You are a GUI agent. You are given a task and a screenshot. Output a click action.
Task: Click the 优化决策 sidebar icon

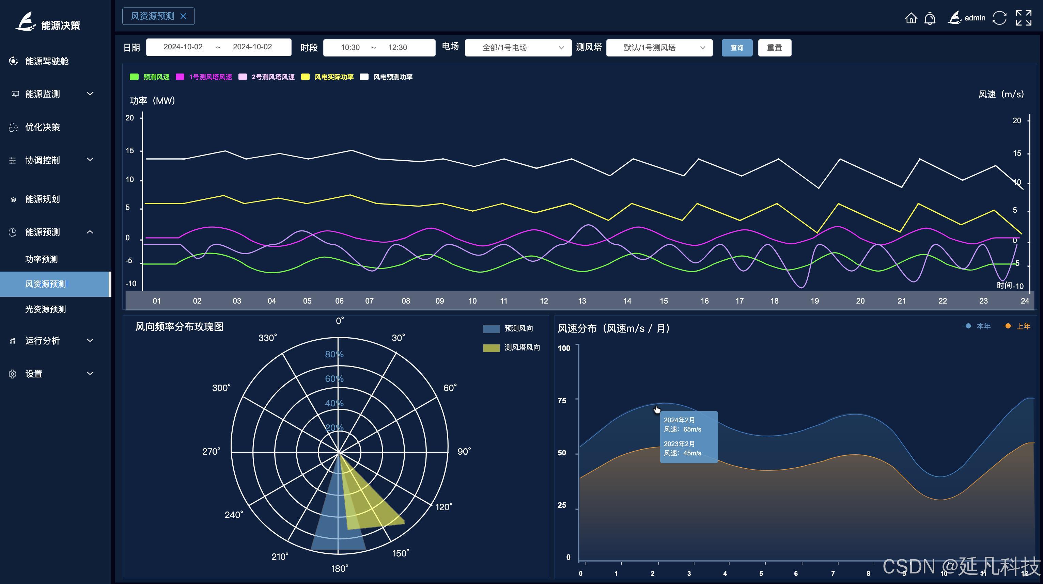tap(13, 127)
